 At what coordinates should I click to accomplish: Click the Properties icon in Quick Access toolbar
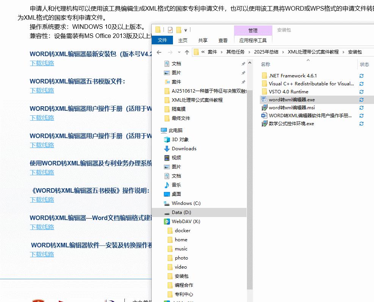171,30
